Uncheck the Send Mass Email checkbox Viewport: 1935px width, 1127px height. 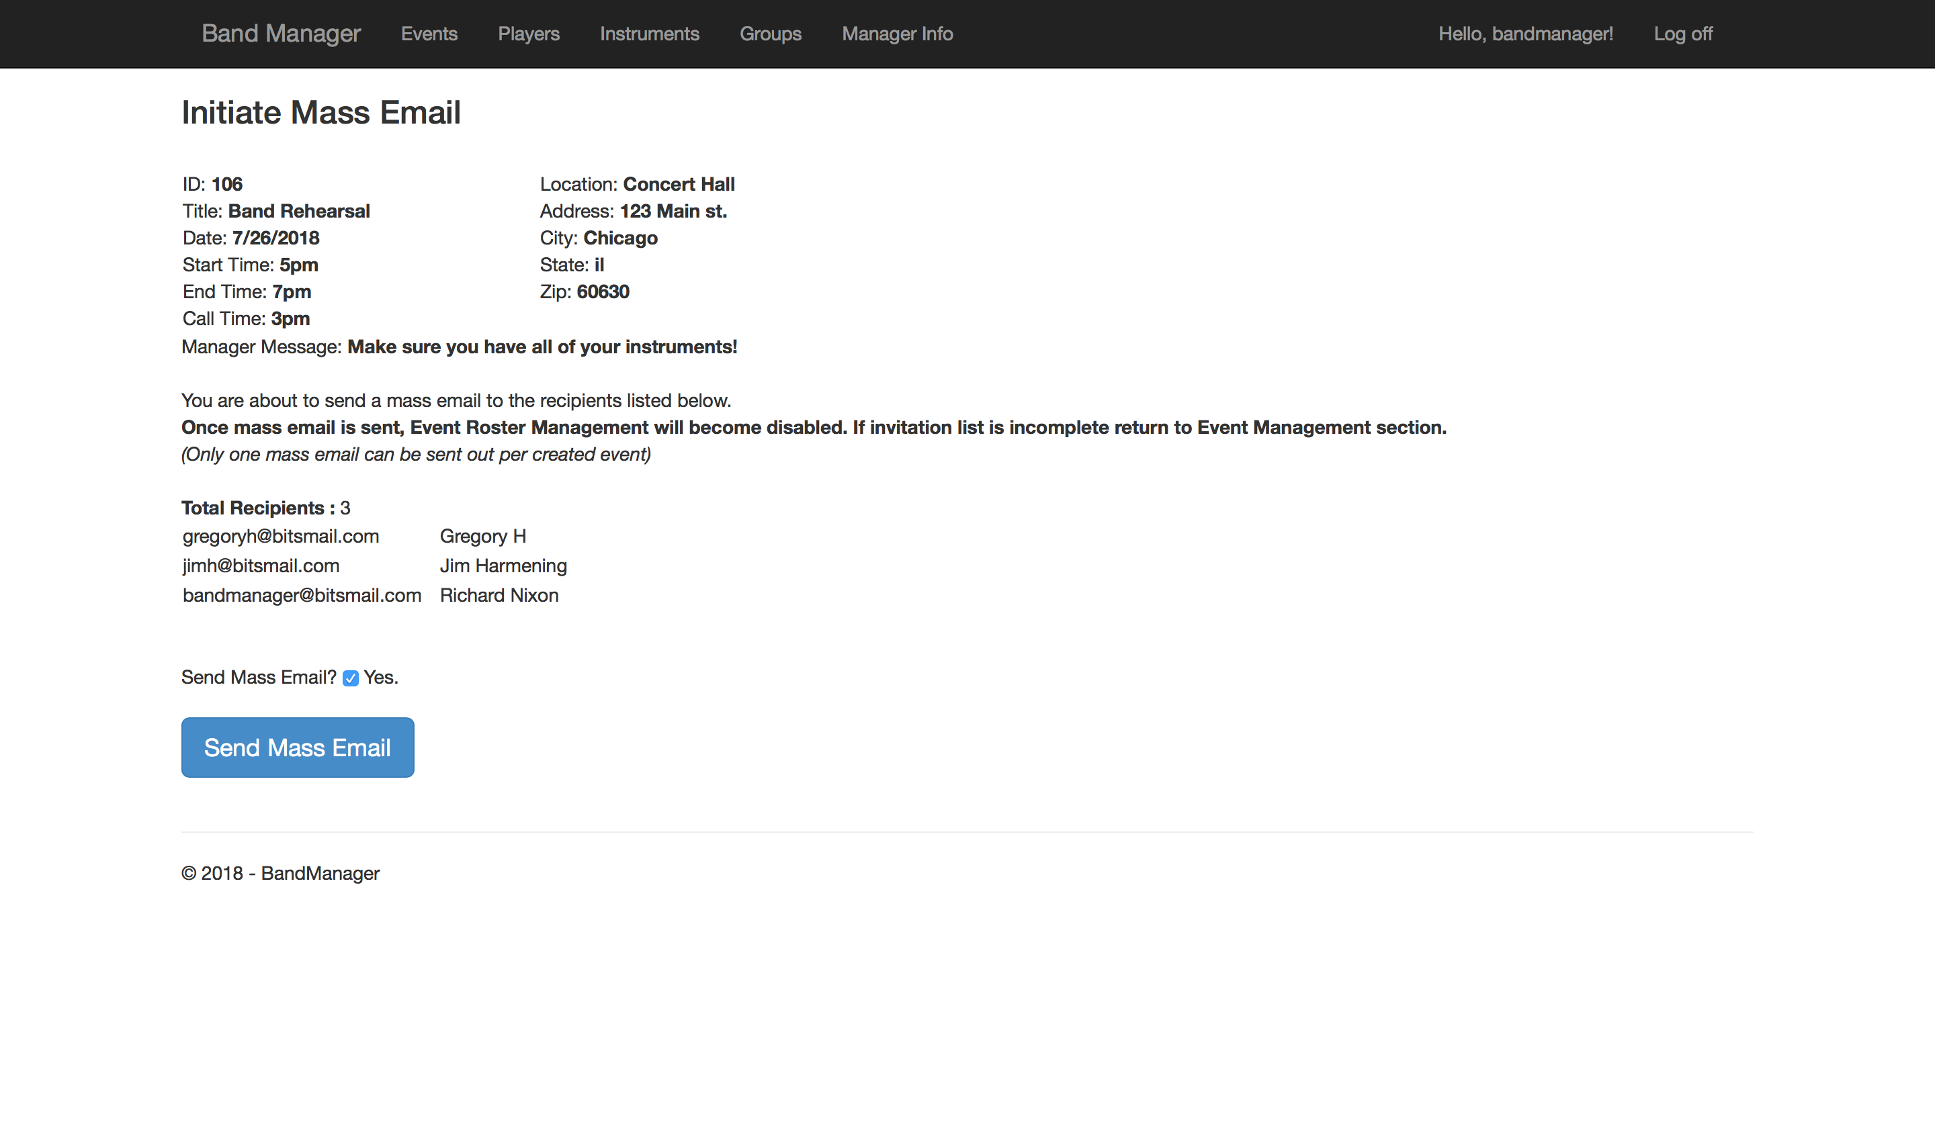[x=350, y=678]
